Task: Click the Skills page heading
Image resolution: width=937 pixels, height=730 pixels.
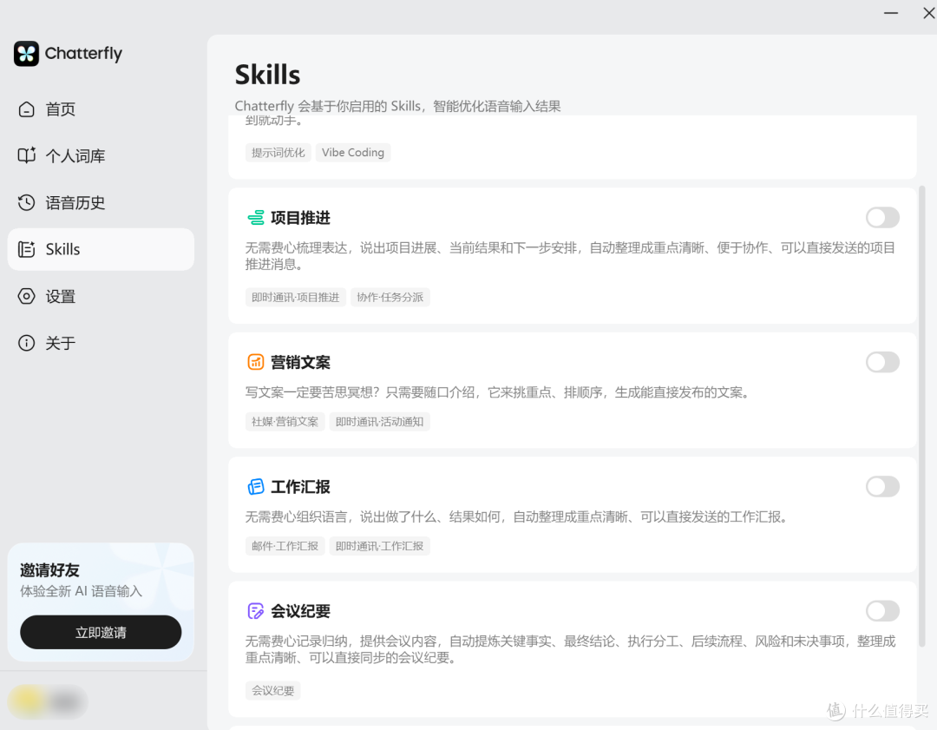Action: pos(267,75)
